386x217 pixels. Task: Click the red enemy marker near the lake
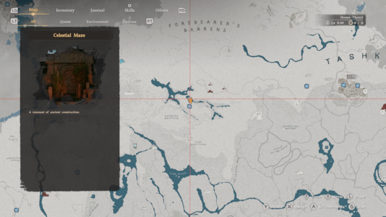[210, 92]
